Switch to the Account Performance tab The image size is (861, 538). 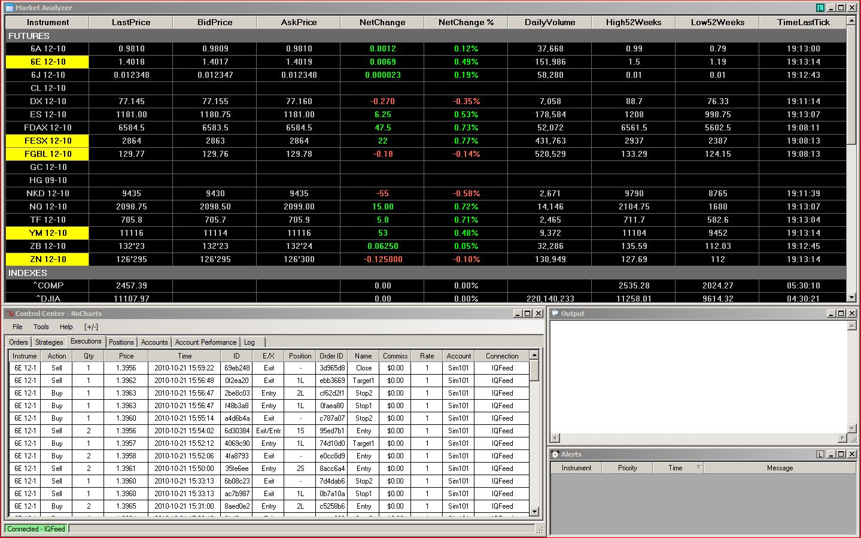[206, 342]
